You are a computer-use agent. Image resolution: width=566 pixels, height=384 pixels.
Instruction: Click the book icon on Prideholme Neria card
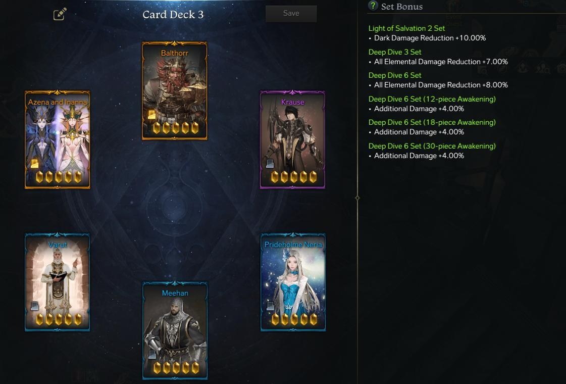270,306
